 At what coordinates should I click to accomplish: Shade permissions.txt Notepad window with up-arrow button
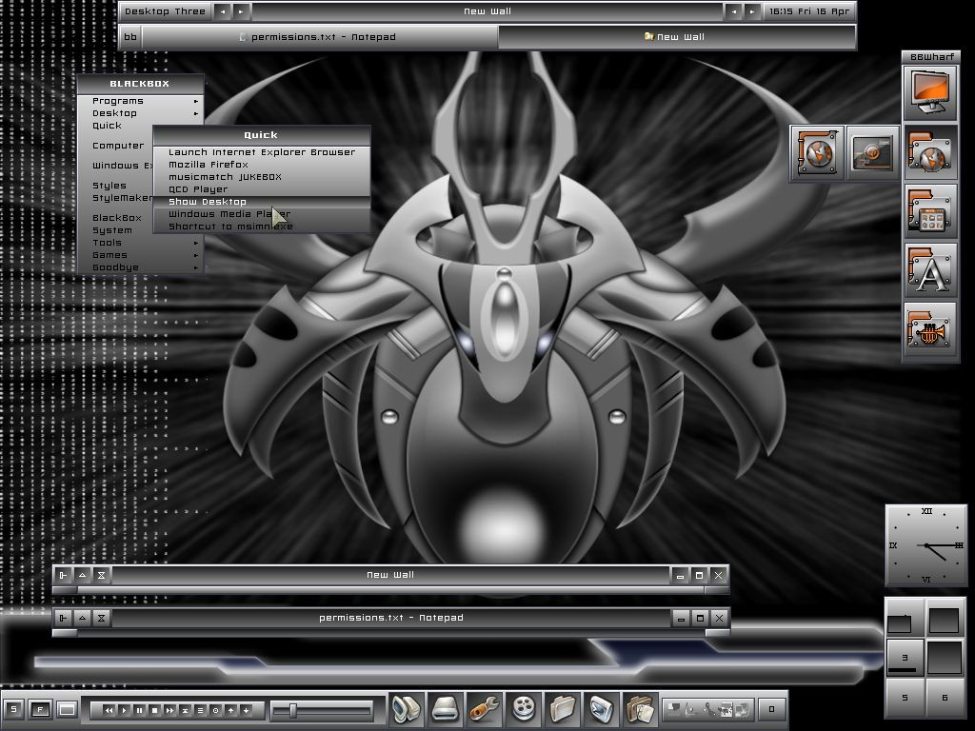point(82,618)
